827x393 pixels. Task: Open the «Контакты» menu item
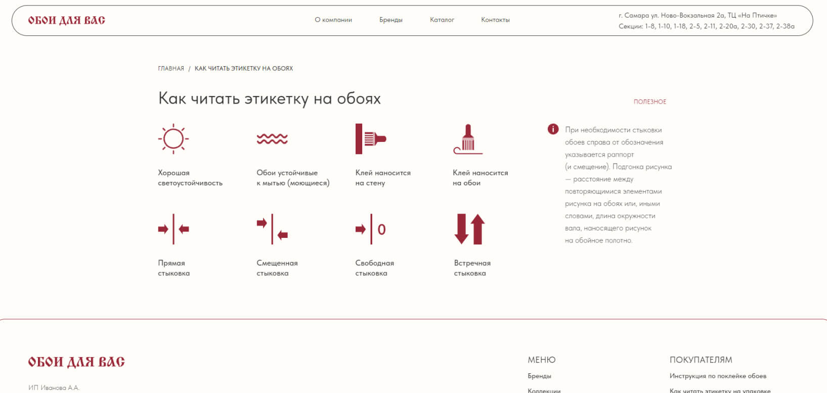495,20
